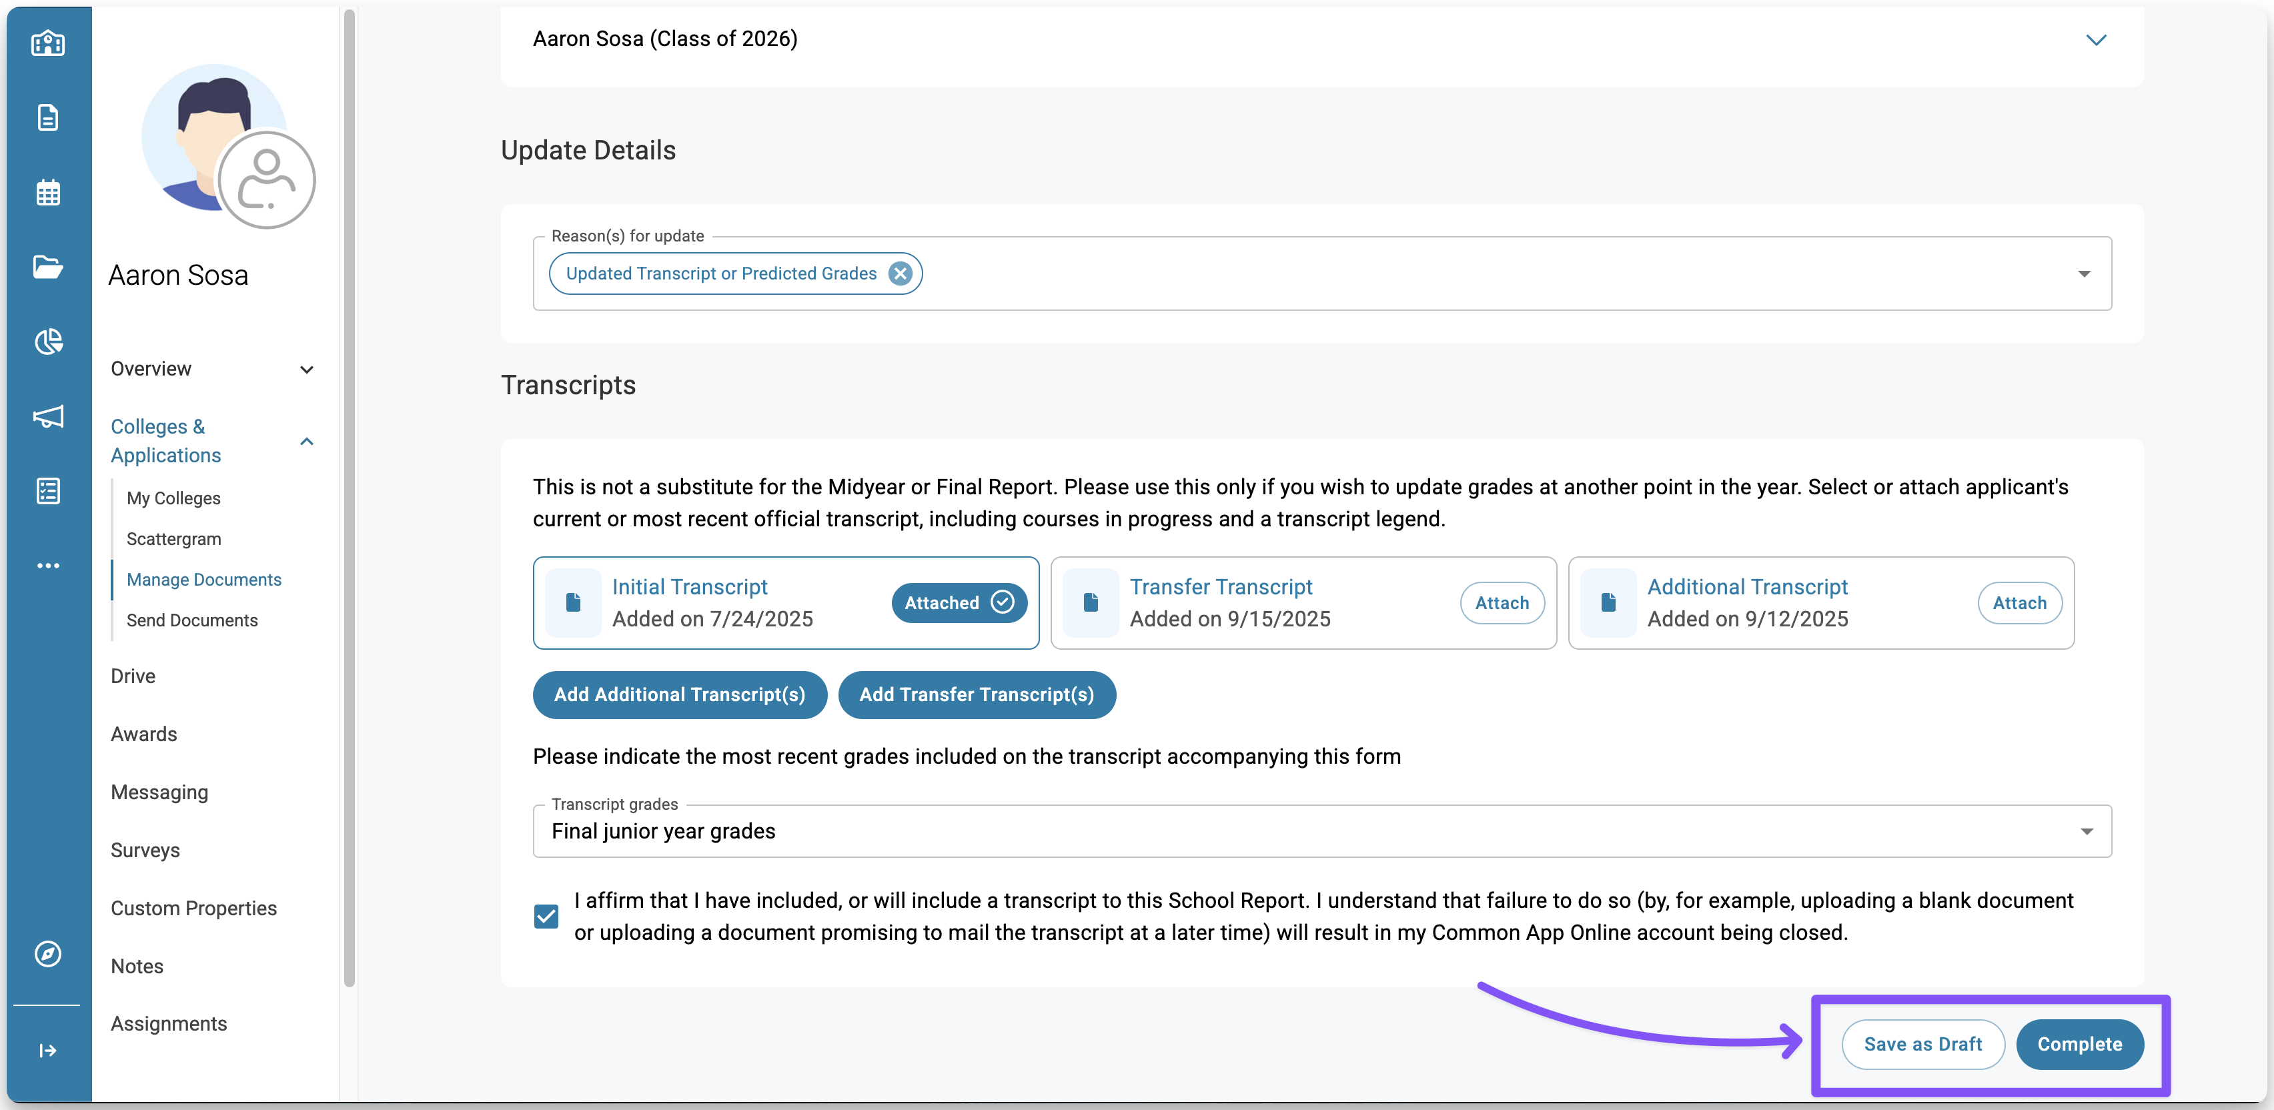Open the folder icon in left rail
This screenshot has height=1110, width=2274.
point(47,267)
